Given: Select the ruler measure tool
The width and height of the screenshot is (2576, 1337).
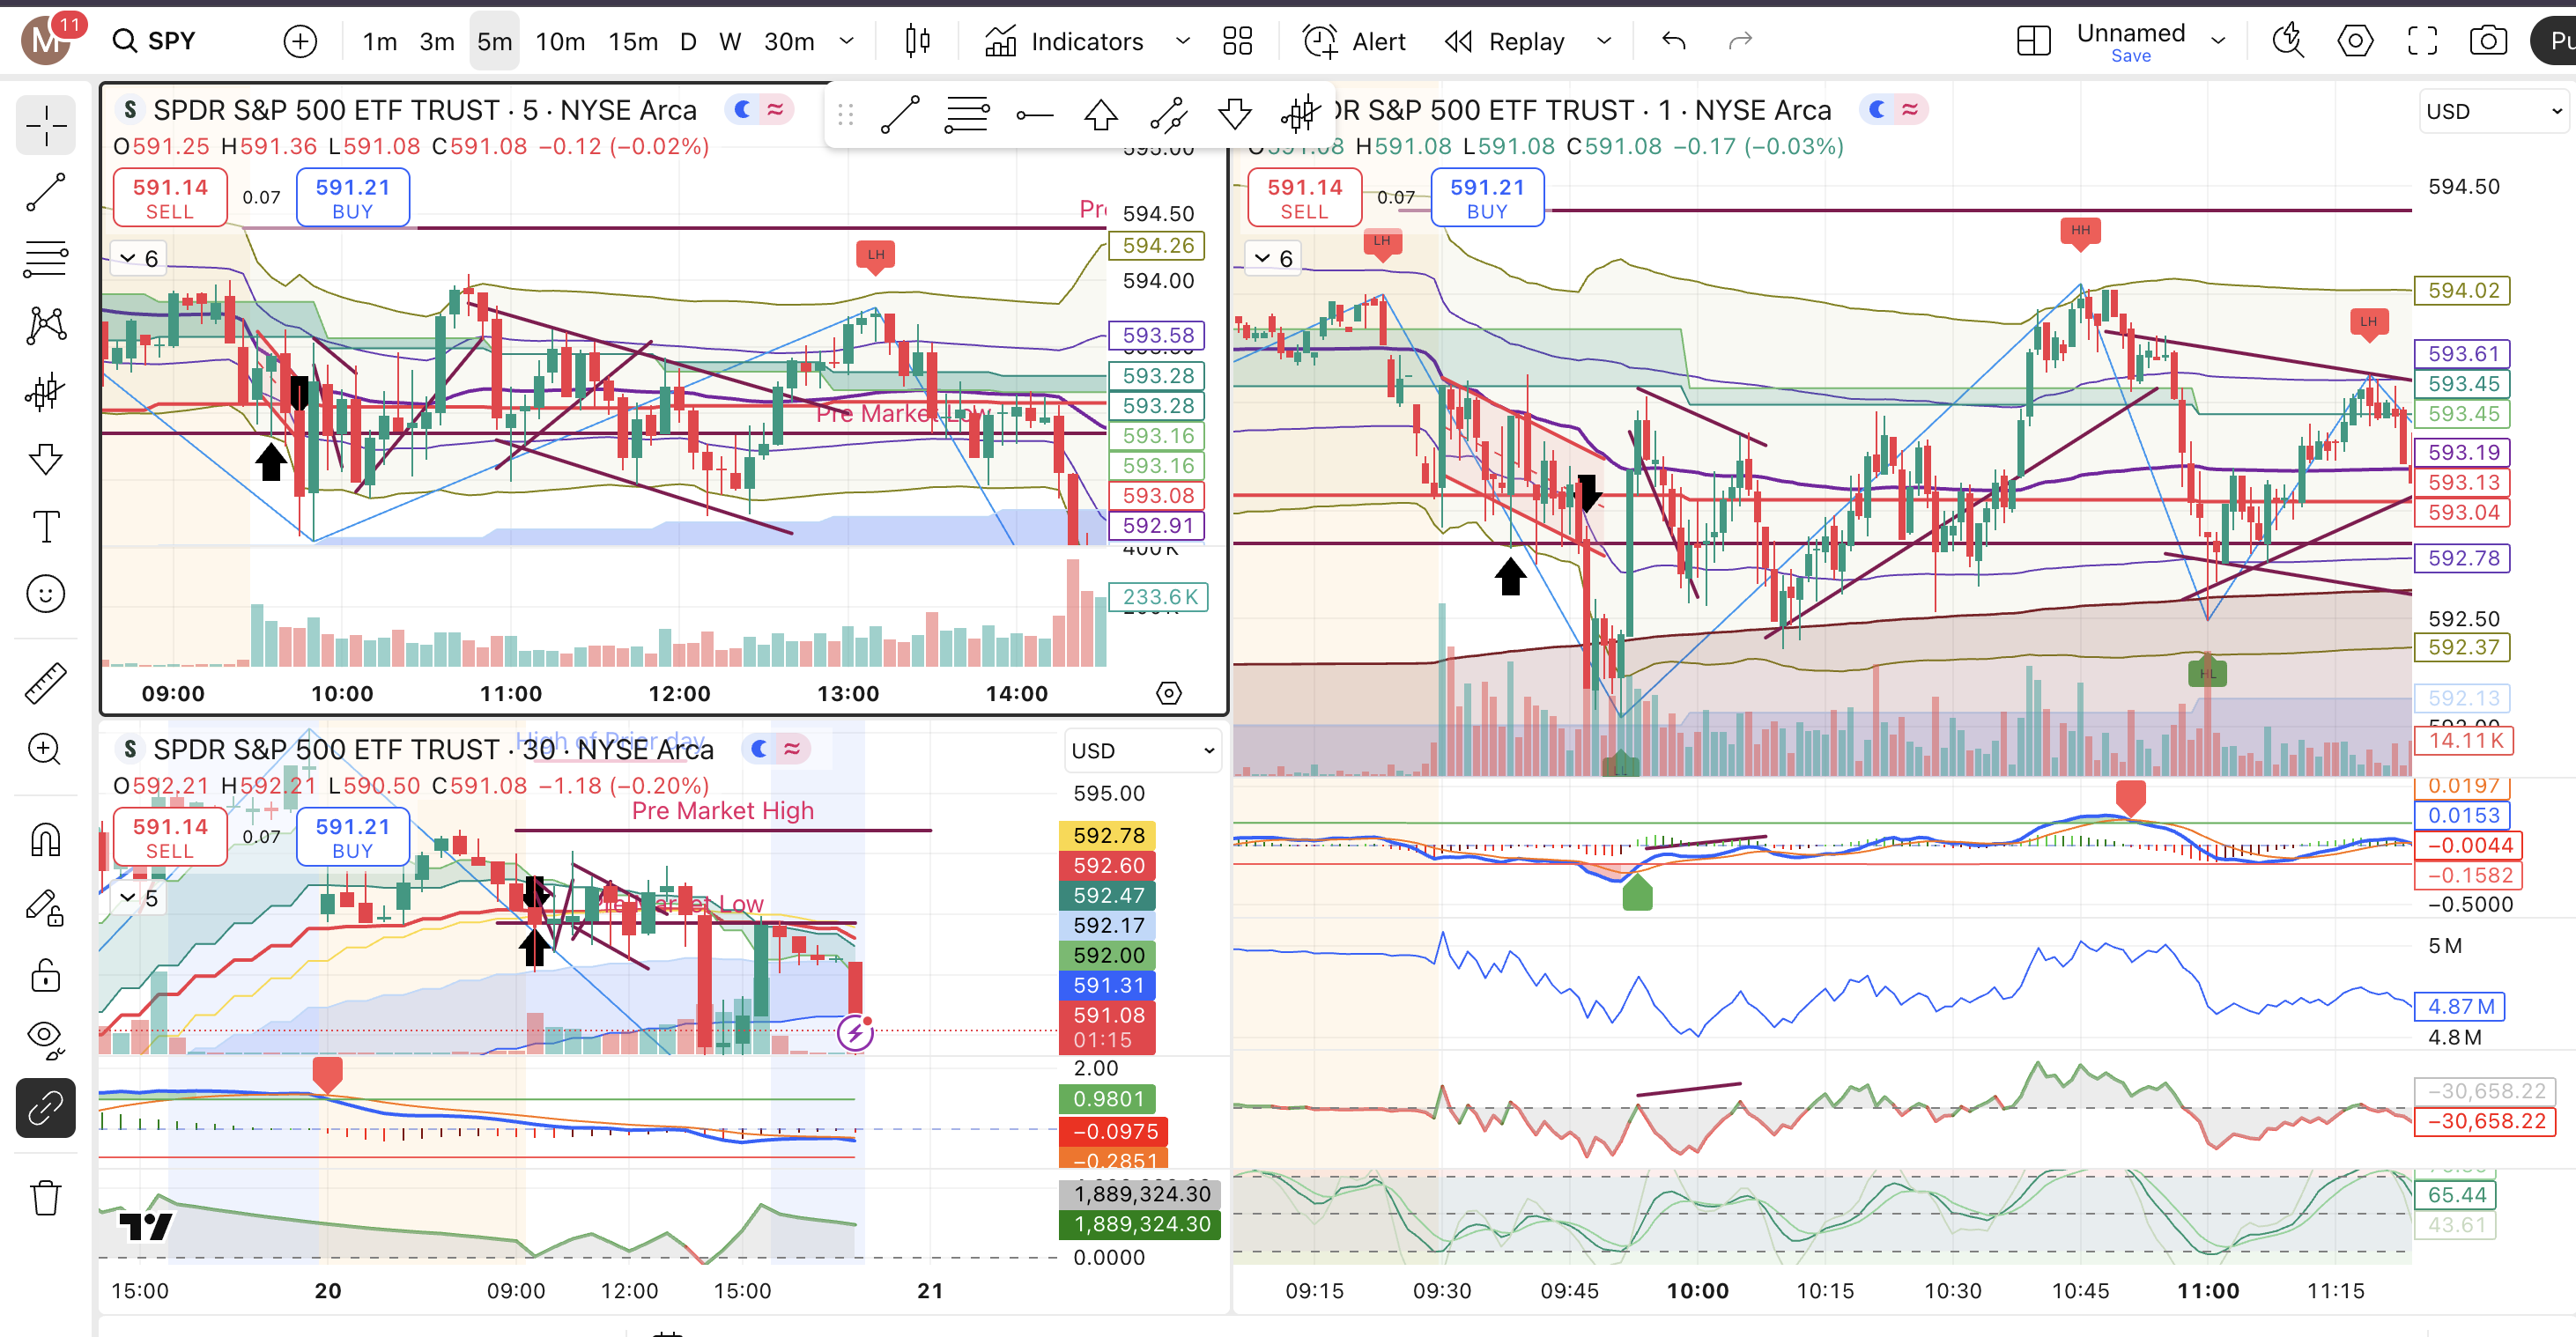Looking at the screenshot, I should pos(45,683).
